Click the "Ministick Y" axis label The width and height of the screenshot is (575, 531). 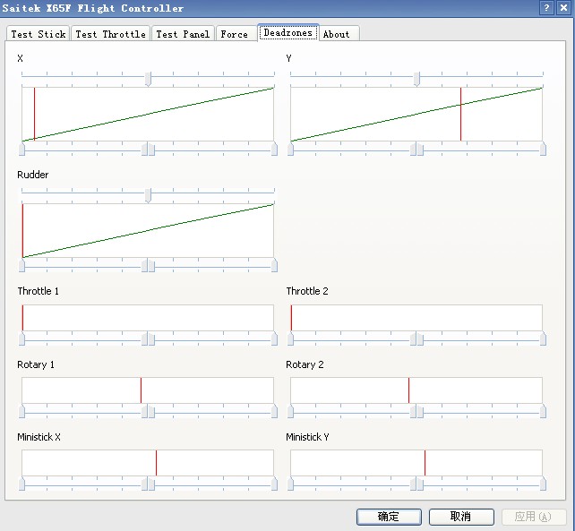307,437
